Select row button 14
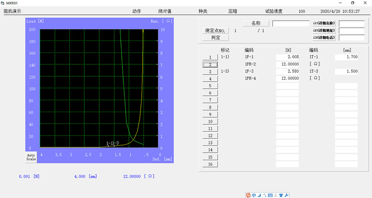372x198 pixels. coord(210,150)
